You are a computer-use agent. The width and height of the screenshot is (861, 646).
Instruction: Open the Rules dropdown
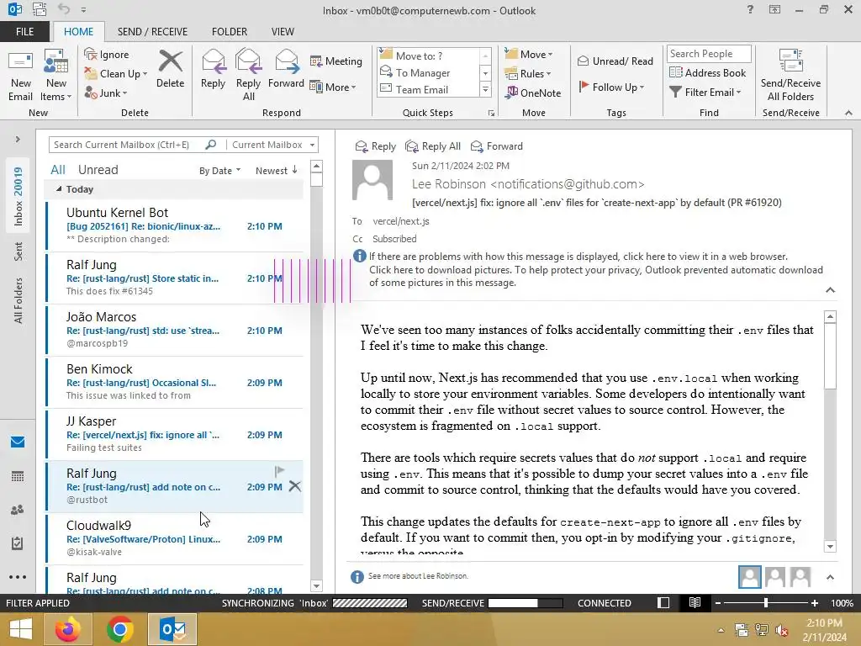click(x=528, y=74)
